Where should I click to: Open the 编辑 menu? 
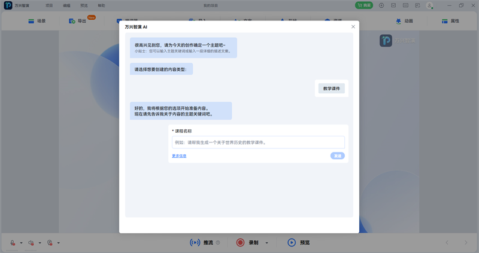66,5
